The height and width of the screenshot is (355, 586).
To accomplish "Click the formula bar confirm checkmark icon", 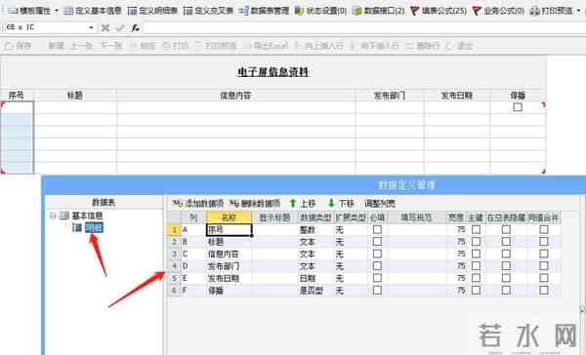I will [x=120, y=27].
